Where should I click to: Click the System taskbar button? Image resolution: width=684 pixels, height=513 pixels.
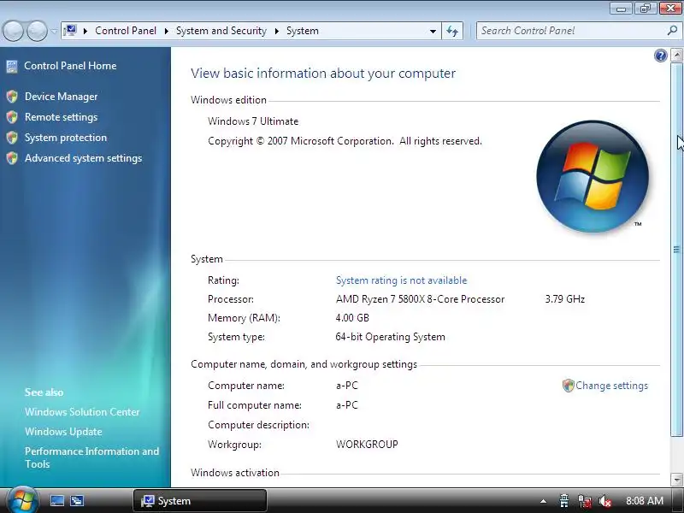tap(200, 501)
